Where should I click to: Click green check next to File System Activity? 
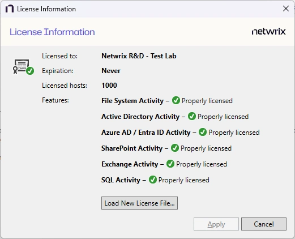pyautogui.click(x=176, y=100)
